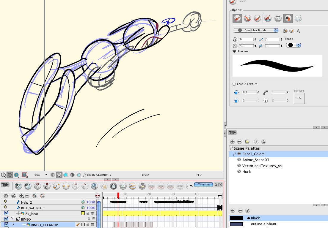Click the Delete Keyframe KF minus icon
This screenshot has width=328, height=228.
(47, 186)
